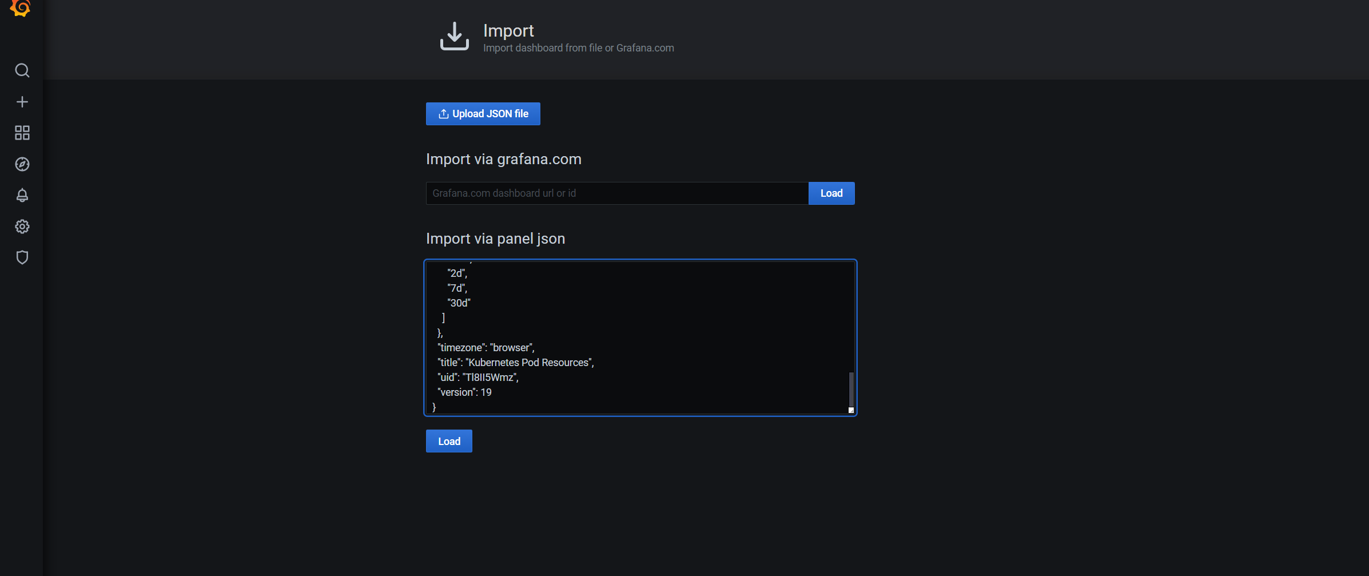This screenshot has height=576, width=1369.
Task: Click the Import via grafana.com heading
Action: point(503,159)
